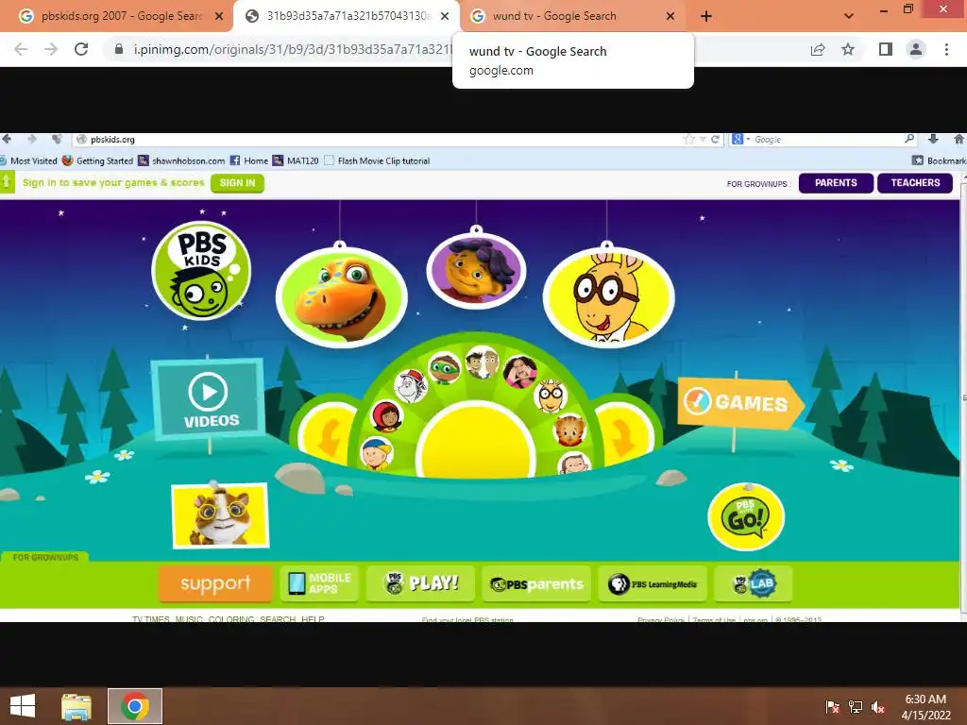Click the Chrome icon in the taskbar

(135, 706)
